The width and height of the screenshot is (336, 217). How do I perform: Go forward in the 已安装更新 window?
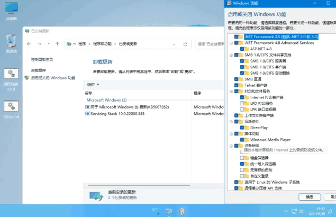pyautogui.click(x=40, y=44)
